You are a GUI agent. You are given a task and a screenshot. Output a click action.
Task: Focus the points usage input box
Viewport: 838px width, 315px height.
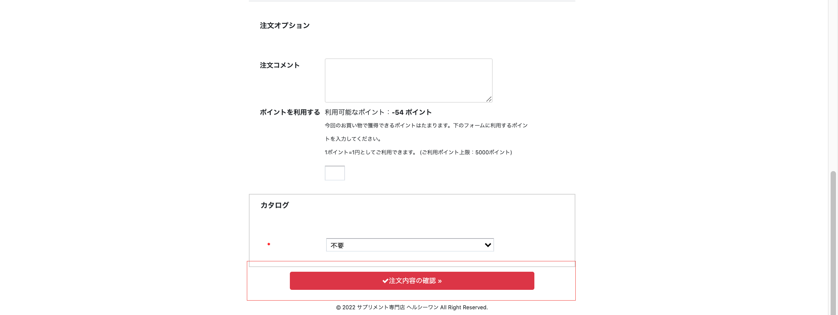tap(335, 173)
